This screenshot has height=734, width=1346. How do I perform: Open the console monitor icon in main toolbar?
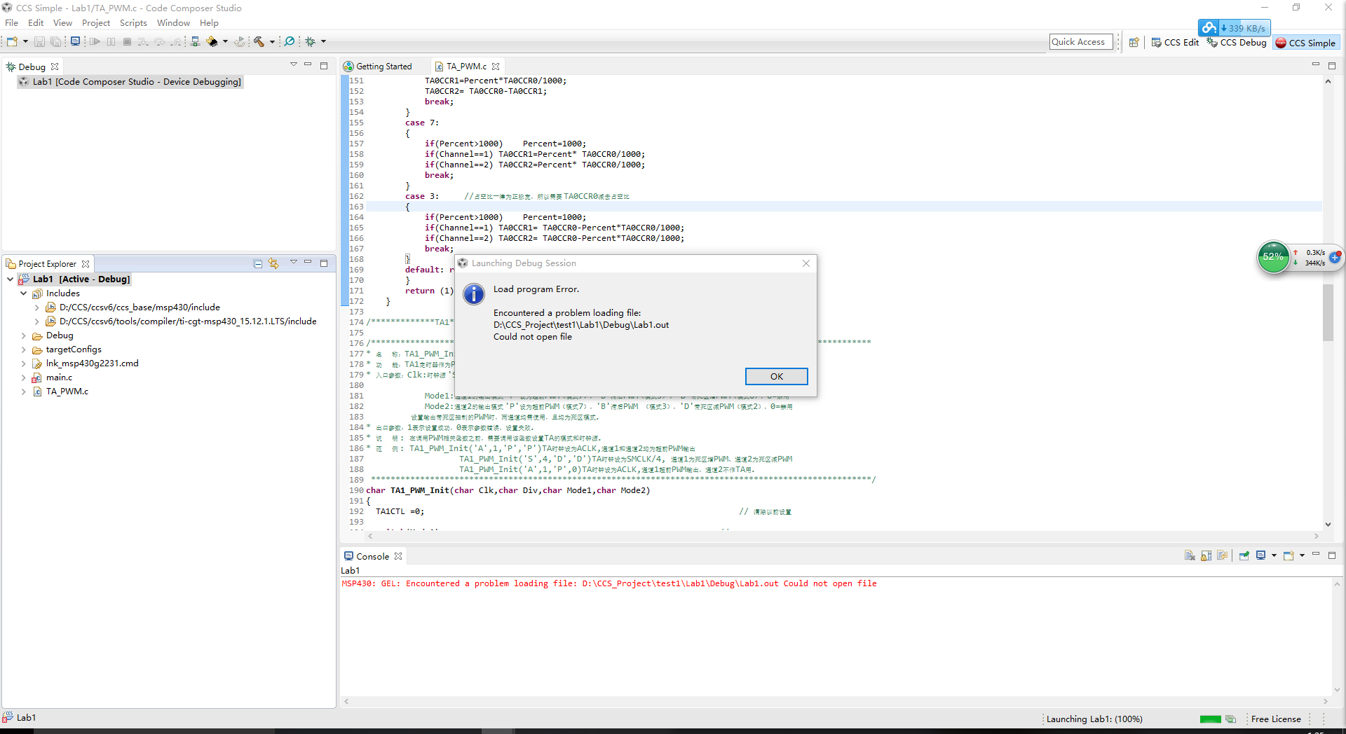[75, 41]
